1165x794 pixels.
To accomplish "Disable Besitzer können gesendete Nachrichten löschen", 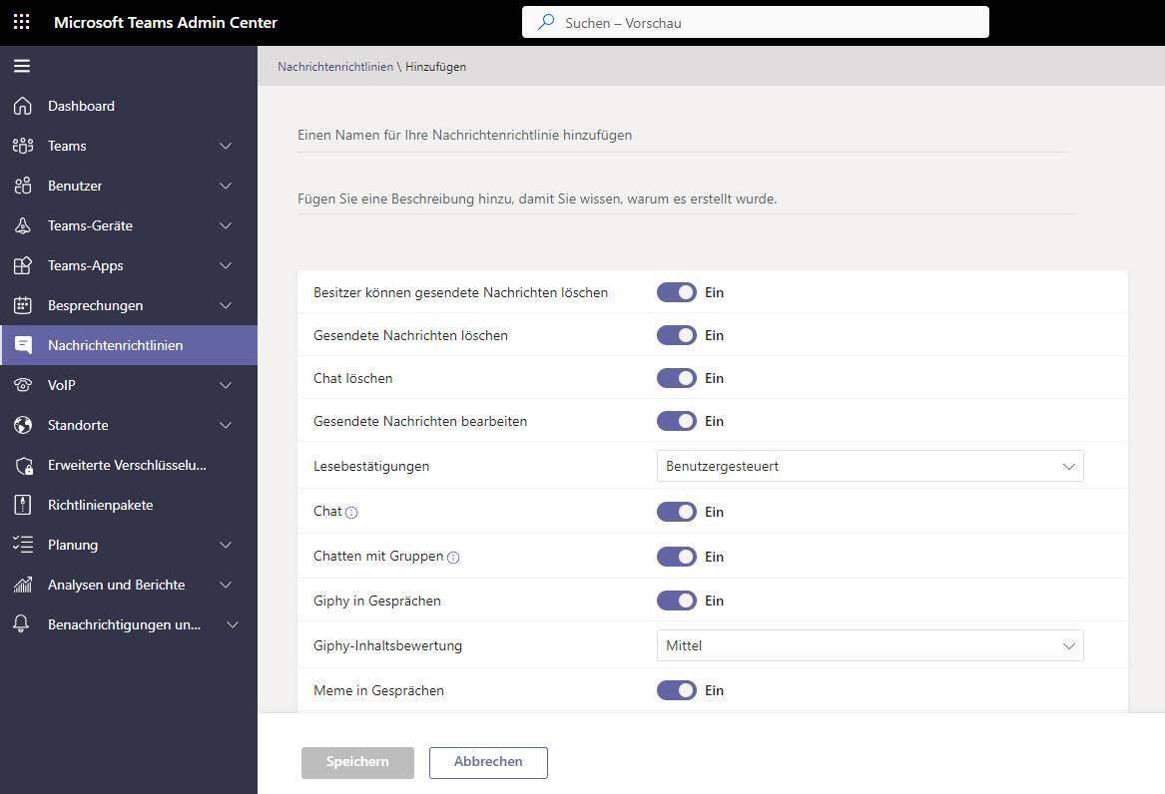I will (x=676, y=292).
